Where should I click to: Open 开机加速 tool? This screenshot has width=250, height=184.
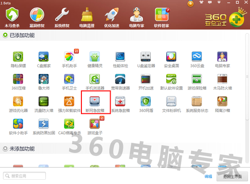point(146,82)
